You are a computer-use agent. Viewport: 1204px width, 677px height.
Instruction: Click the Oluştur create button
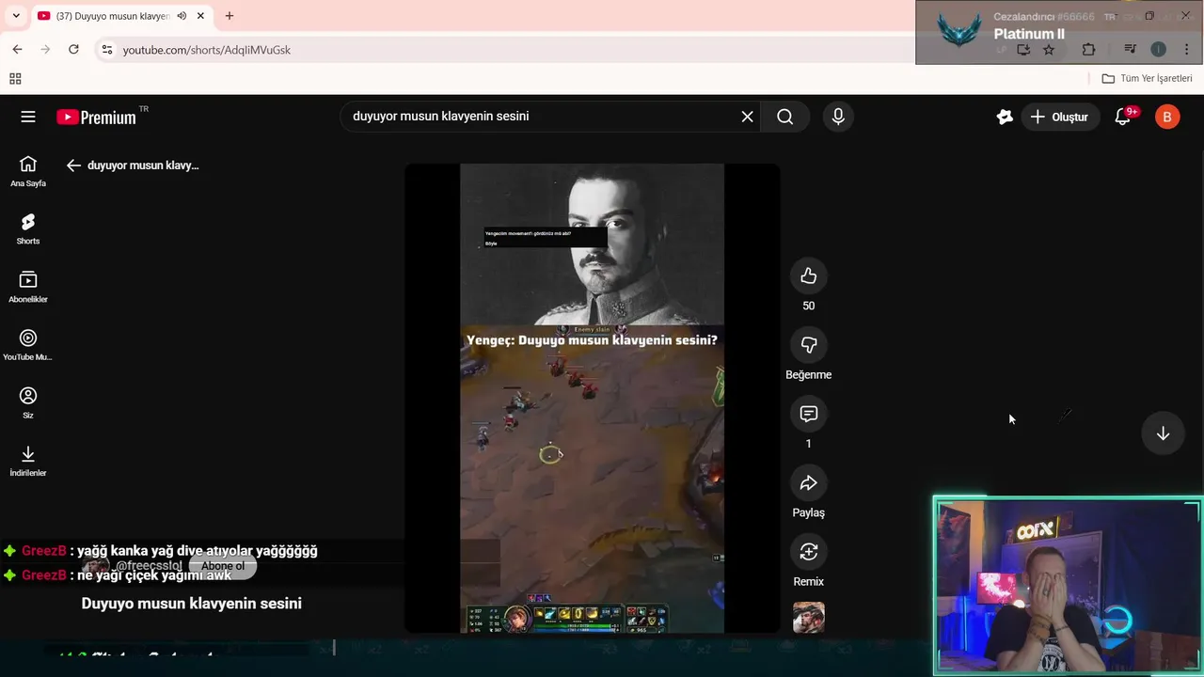1059,117
